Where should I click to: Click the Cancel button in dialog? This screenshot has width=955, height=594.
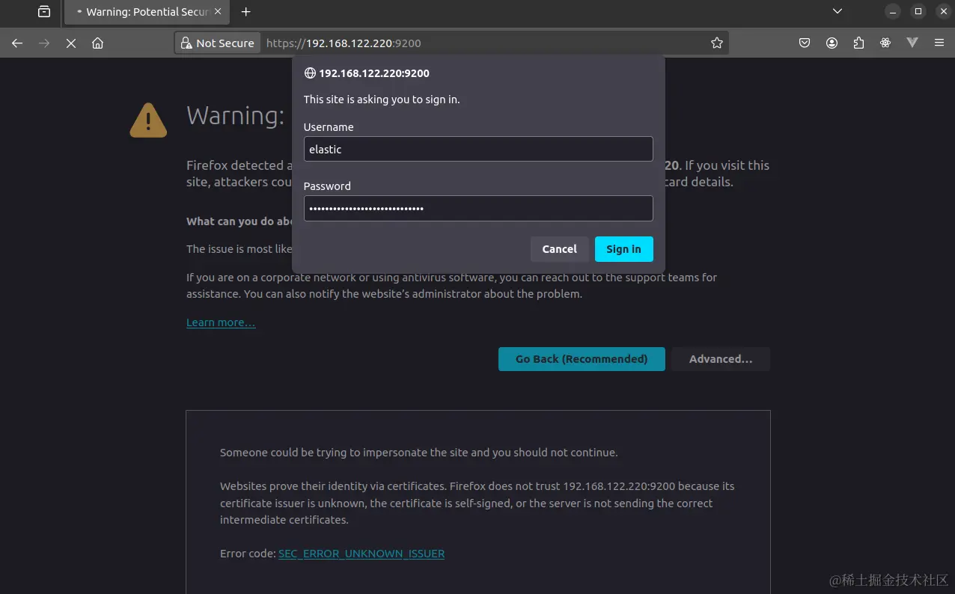pyautogui.click(x=560, y=249)
